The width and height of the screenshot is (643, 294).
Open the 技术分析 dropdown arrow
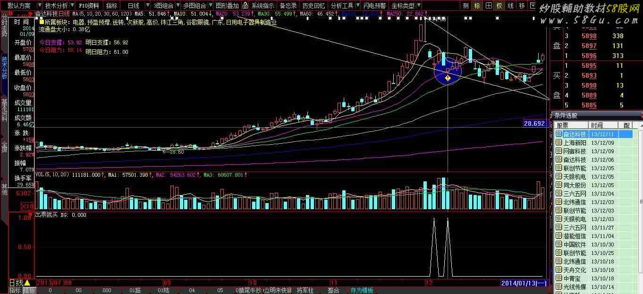click(x=72, y=6)
